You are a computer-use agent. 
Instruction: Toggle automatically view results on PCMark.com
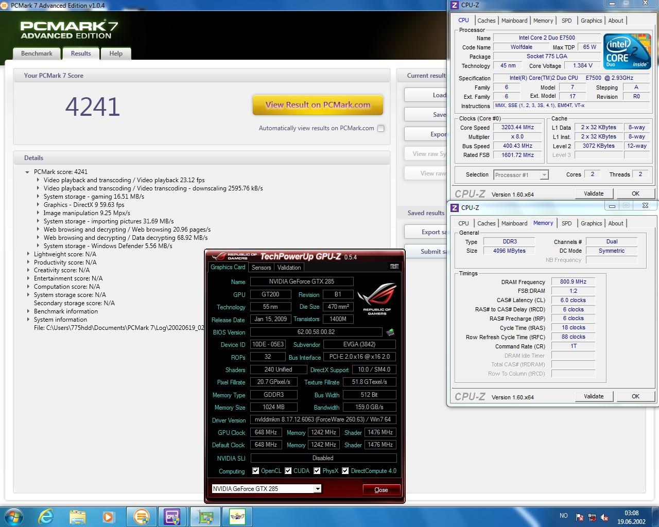pyautogui.click(x=381, y=128)
